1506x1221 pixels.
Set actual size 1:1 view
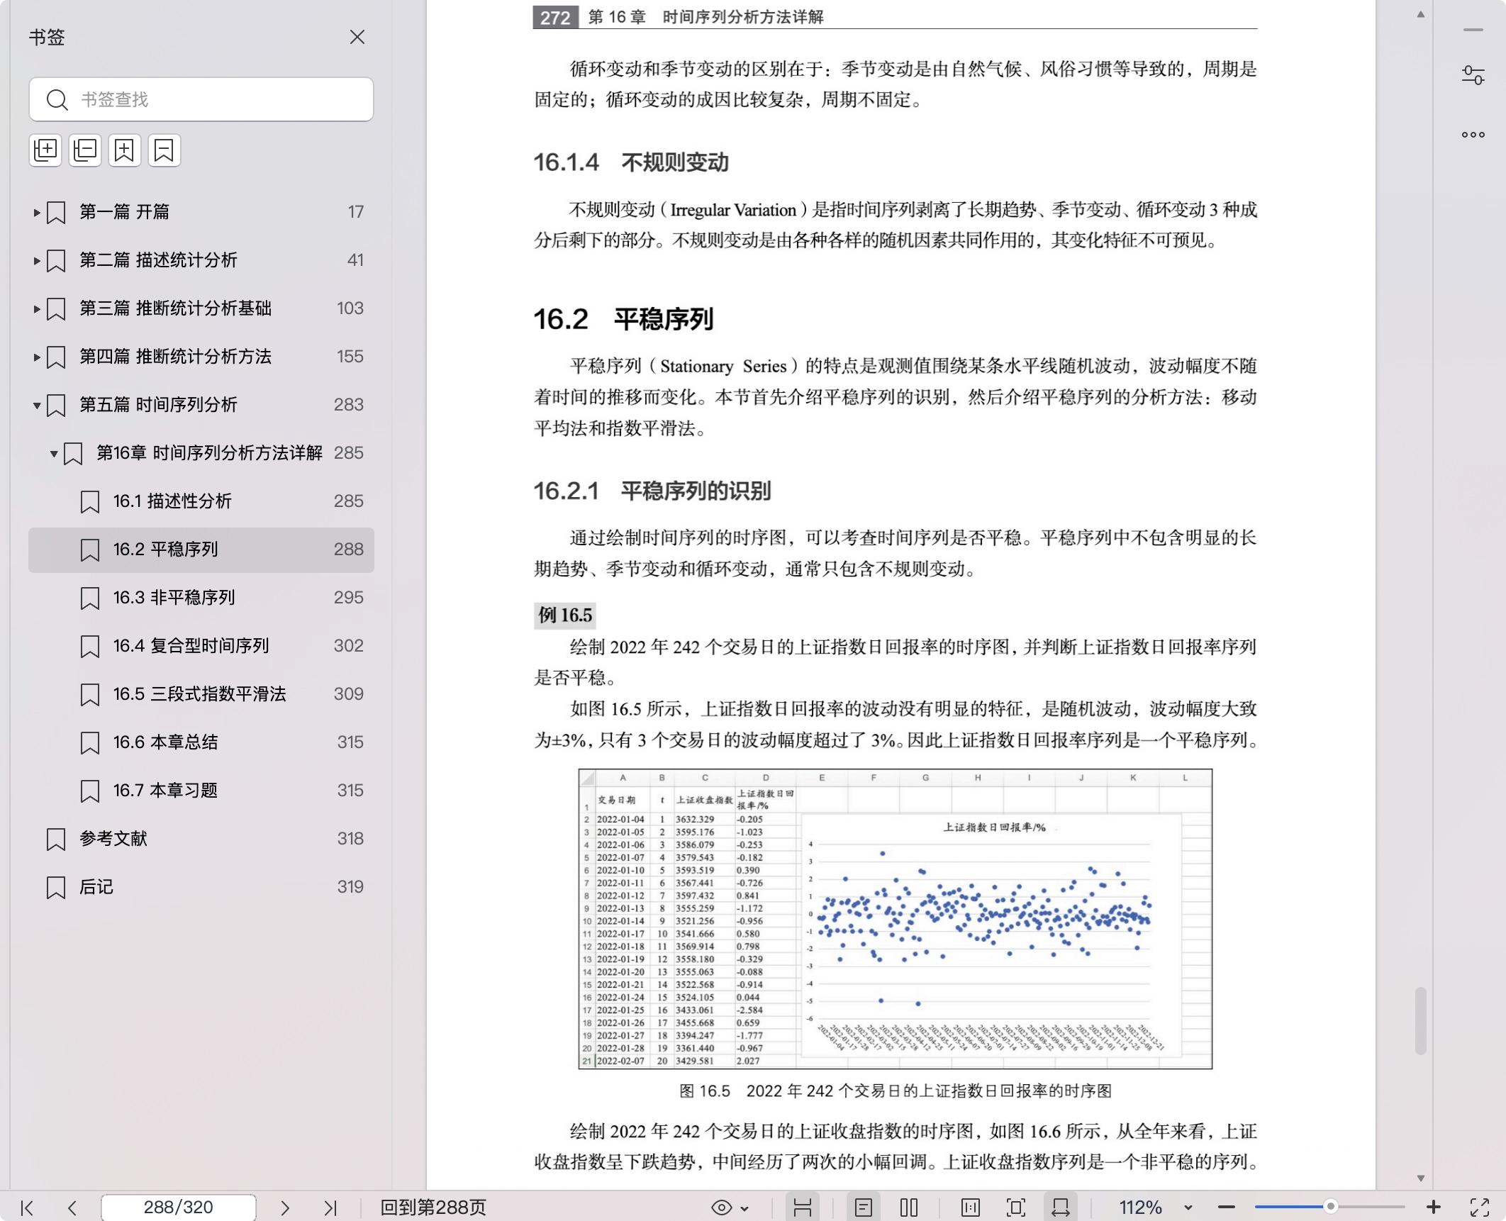tap(971, 1208)
